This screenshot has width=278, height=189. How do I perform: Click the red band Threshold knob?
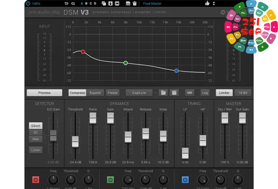click(x=71, y=180)
